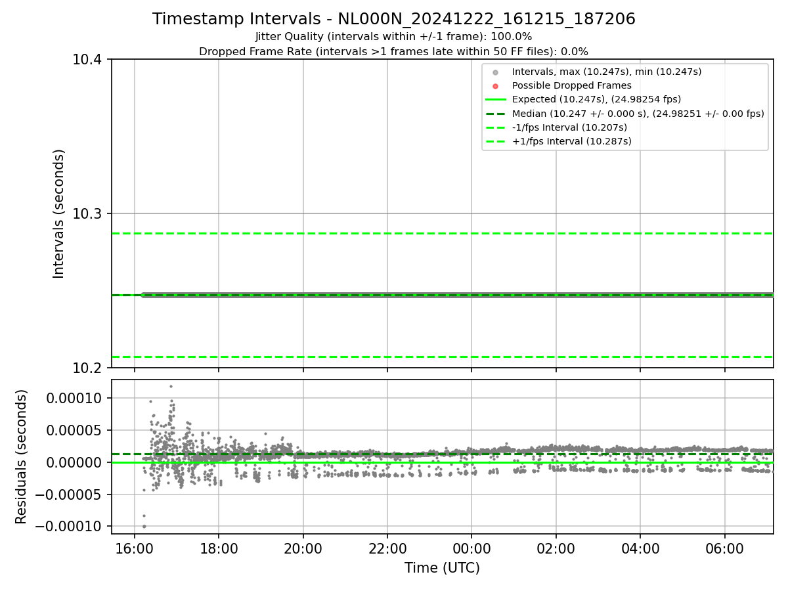Click the dashed green sample for -1/fps Interval
788x591 pixels.
pos(496,127)
